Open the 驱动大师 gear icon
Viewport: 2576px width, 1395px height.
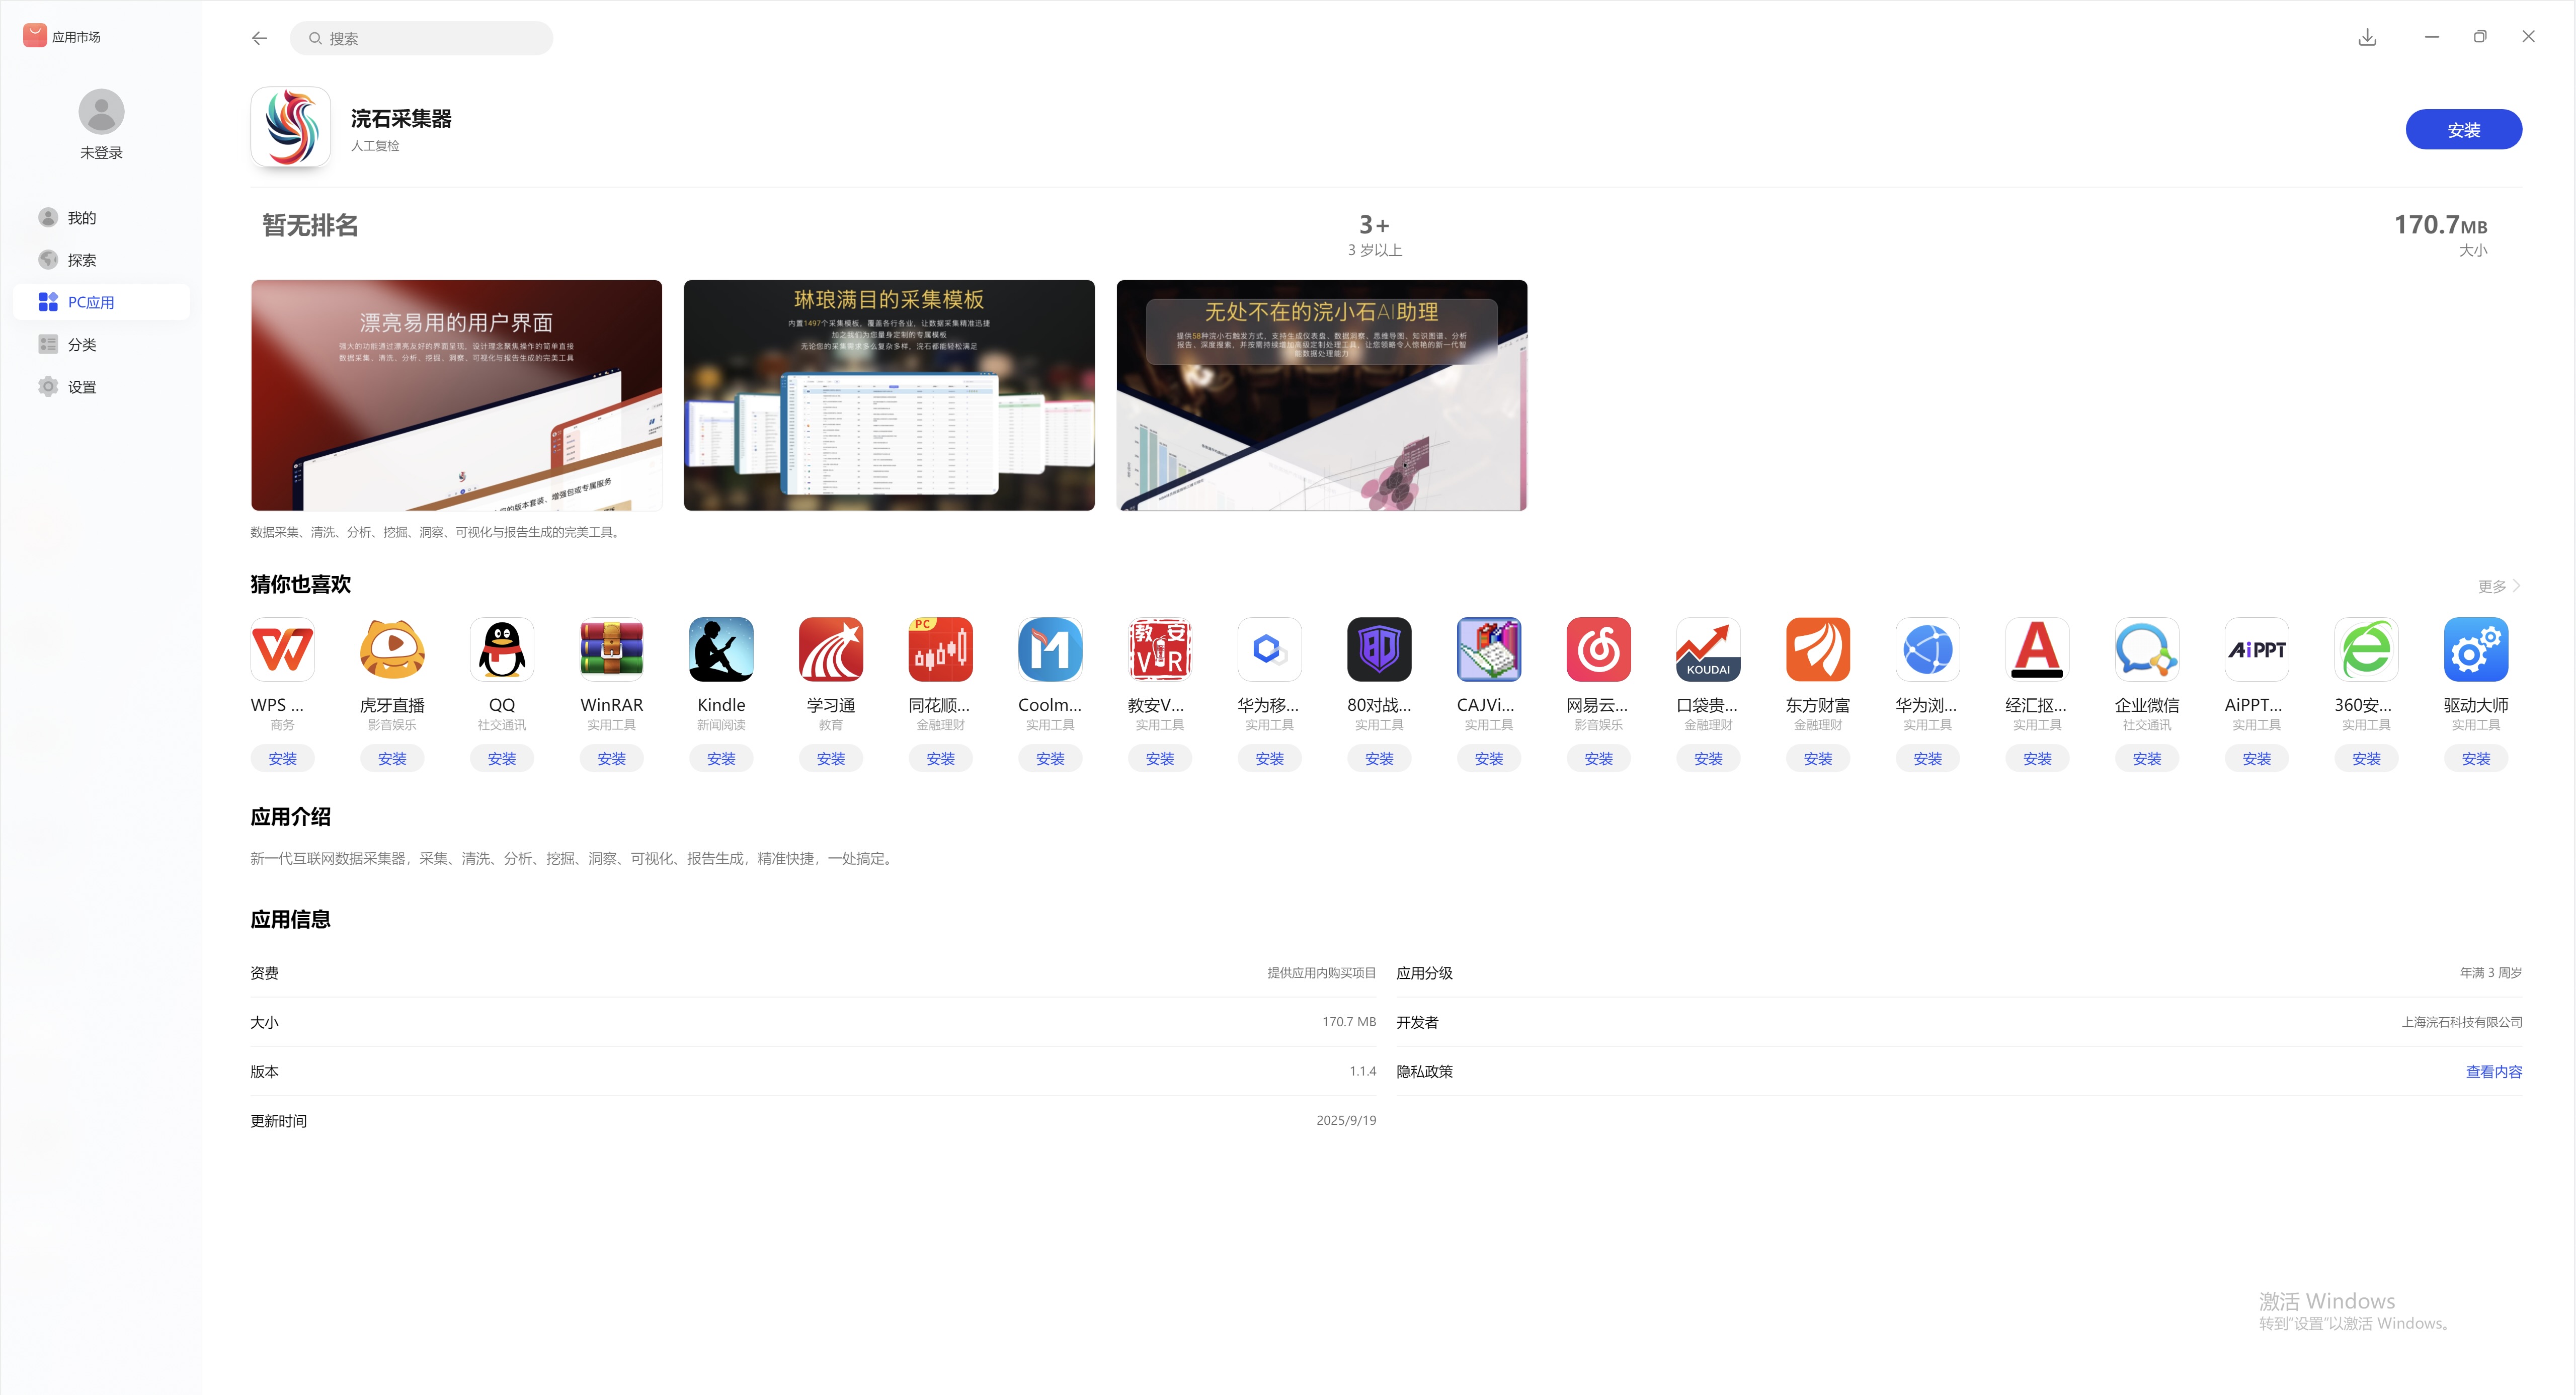(2475, 650)
